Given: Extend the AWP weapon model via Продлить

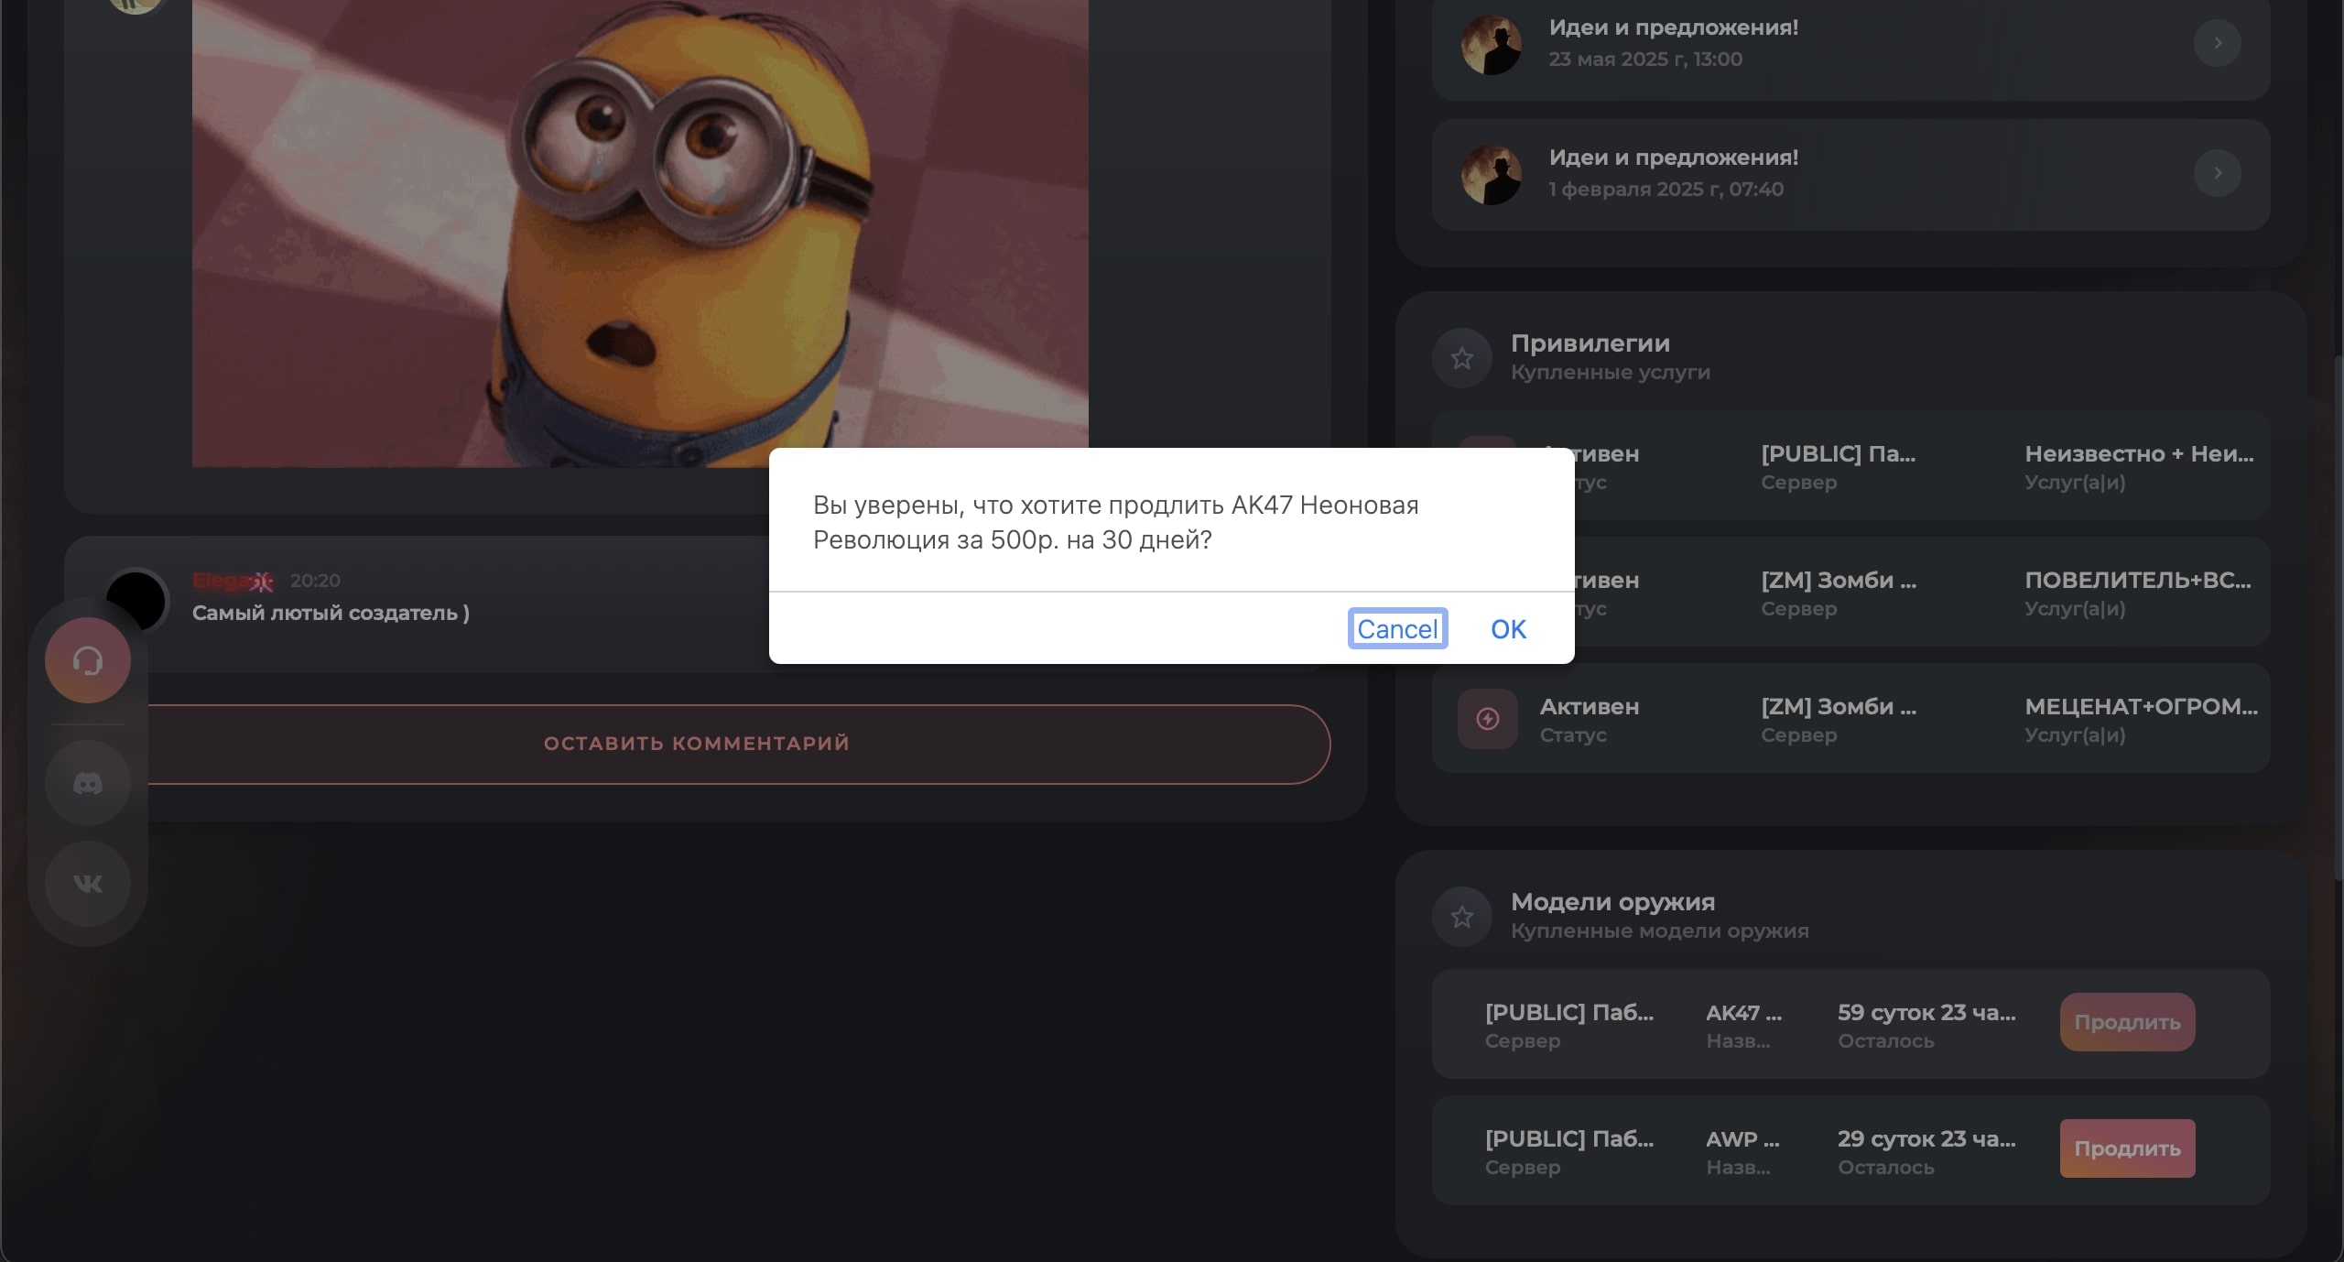Looking at the screenshot, I should point(2127,1148).
